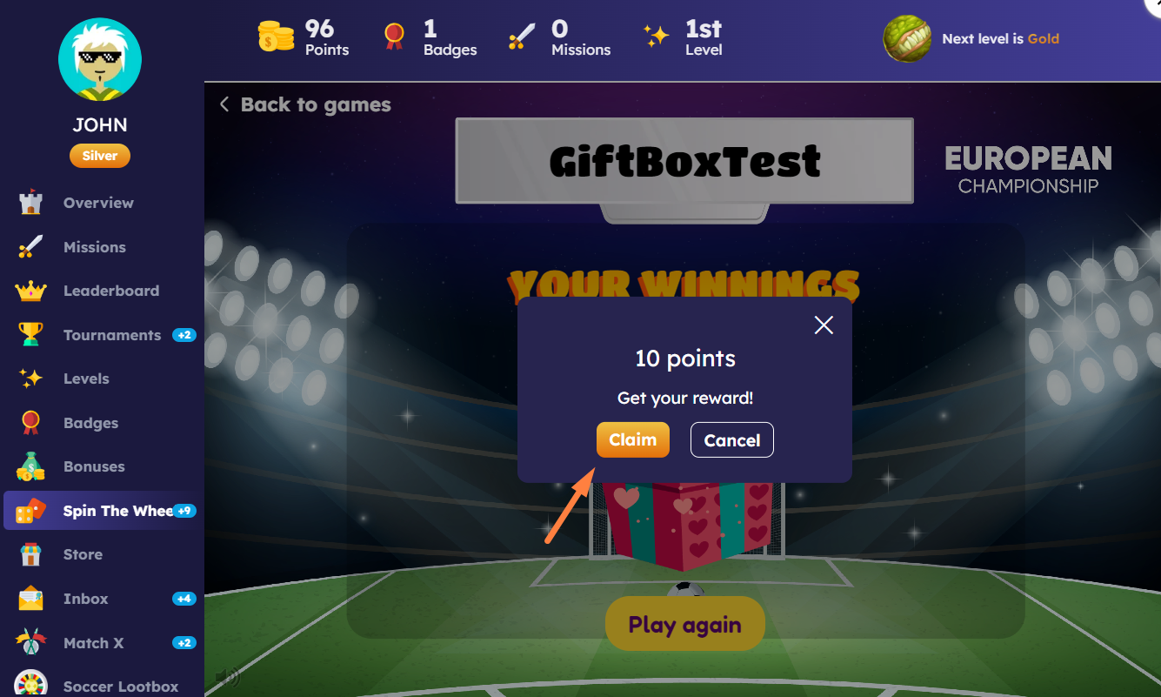
Task: Cancel the reward dialog
Action: tap(732, 439)
